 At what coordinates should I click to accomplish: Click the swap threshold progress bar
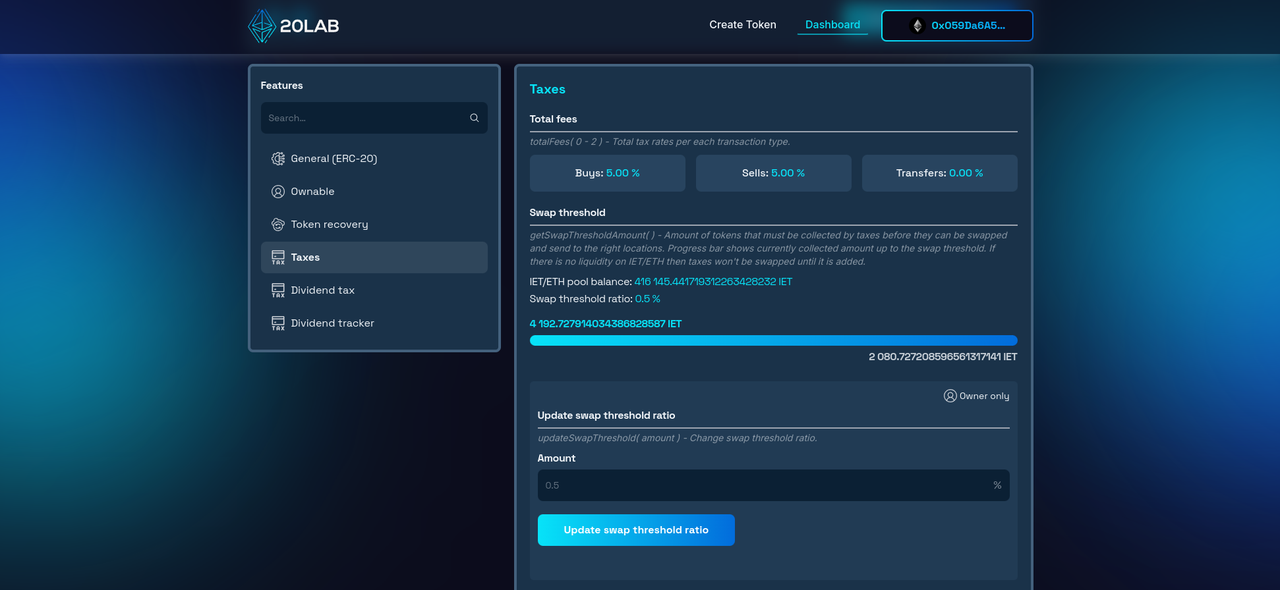click(x=774, y=340)
